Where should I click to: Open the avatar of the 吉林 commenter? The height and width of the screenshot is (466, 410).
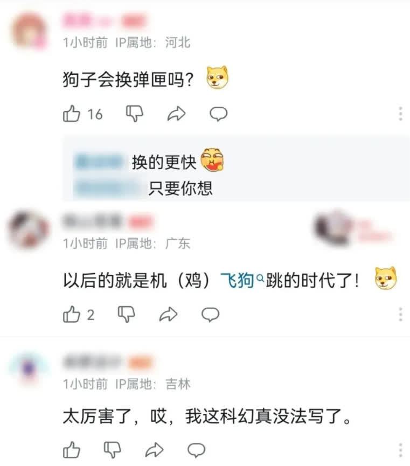pyautogui.click(x=29, y=368)
